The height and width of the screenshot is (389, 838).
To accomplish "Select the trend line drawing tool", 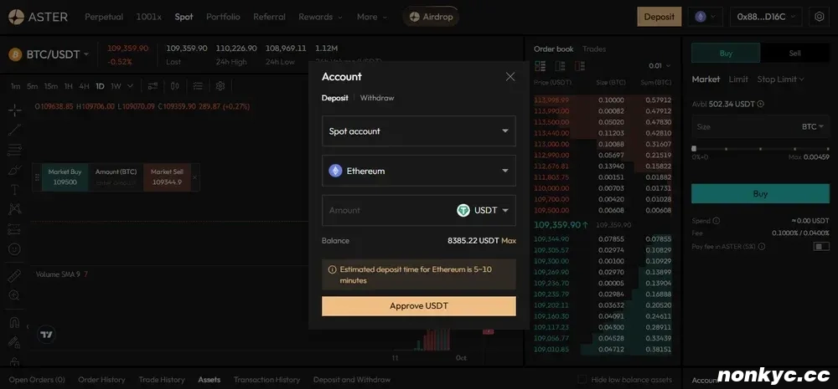I will pyautogui.click(x=14, y=130).
